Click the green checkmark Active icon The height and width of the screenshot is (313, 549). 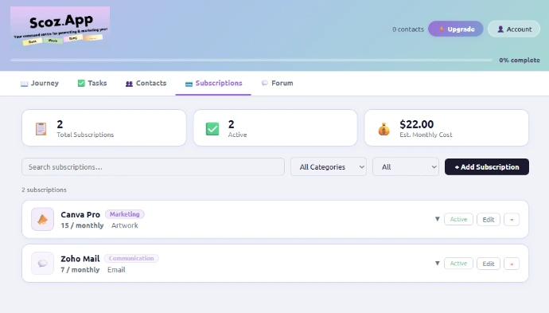212,129
